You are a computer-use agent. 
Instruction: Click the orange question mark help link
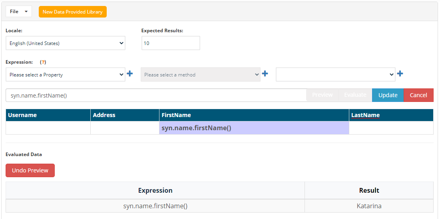43,62
